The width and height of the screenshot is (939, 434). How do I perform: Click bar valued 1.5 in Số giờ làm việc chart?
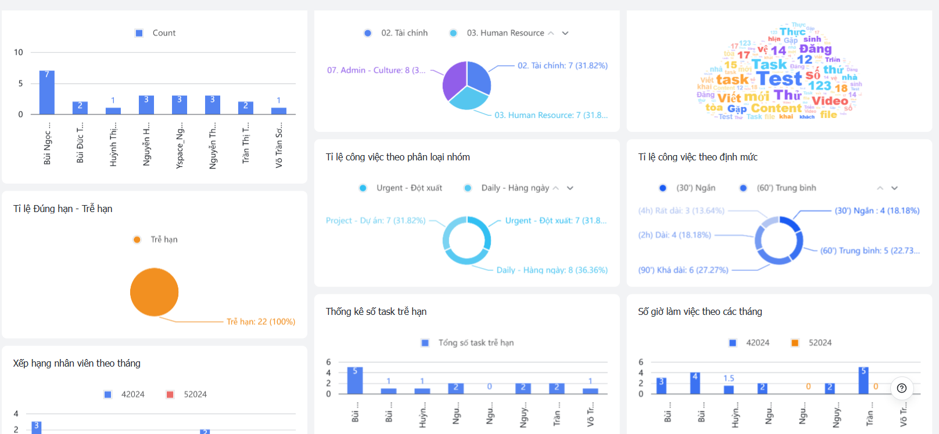729,390
